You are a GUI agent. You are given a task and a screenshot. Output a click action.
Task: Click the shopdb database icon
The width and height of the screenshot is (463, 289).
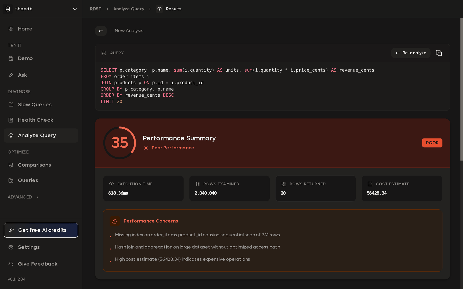[x=8, y=9]
